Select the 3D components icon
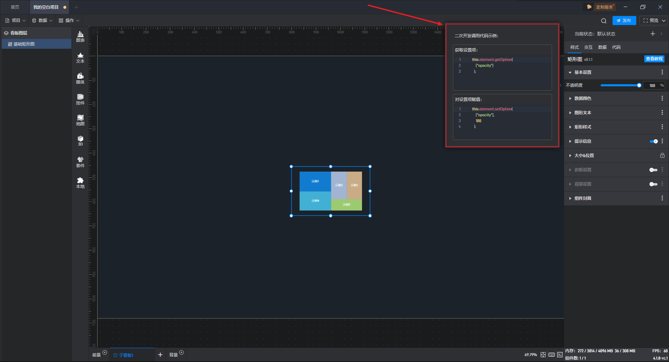Viewport: 669px width, 362px height. pos(80,141)
